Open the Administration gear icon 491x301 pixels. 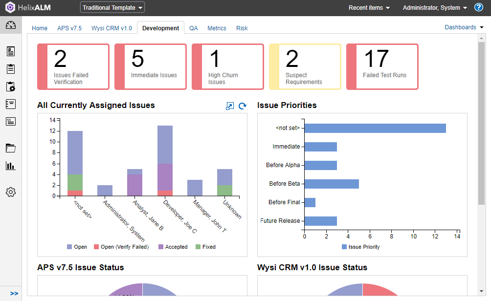[x=11, y=192]
